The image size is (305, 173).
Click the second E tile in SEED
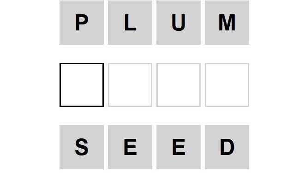tap(179, 147)
